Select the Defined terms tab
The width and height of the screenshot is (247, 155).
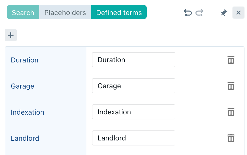point(119,13)
